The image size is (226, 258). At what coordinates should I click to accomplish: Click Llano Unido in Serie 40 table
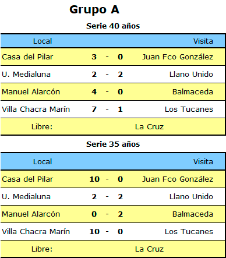pos(191,75)
